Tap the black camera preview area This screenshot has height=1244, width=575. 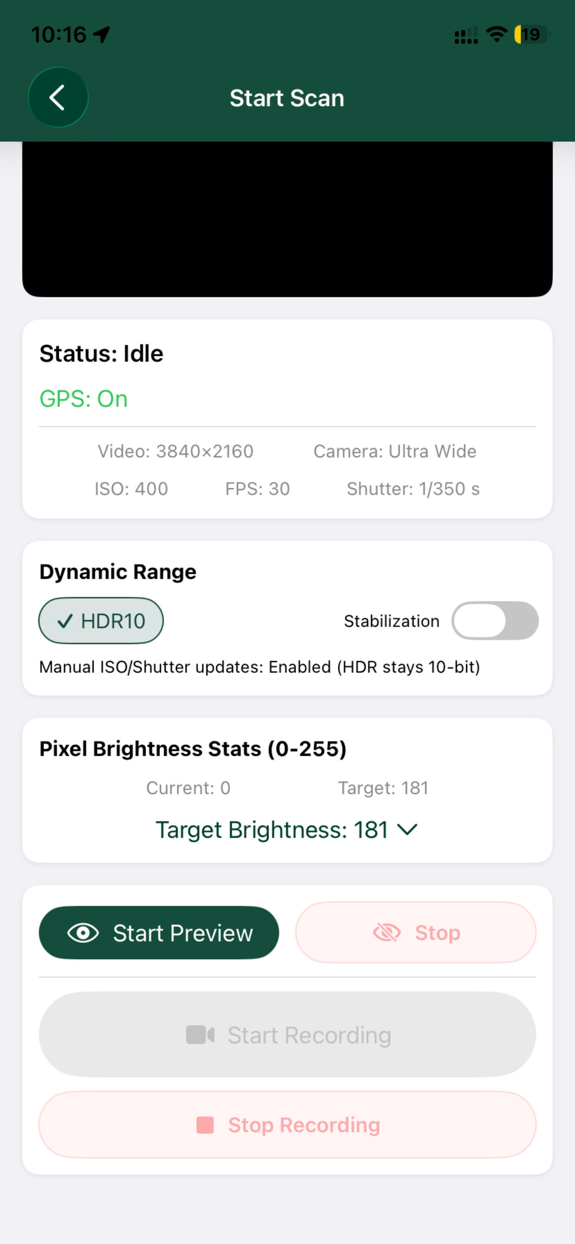pyautogui.click(x=287, y=219)
